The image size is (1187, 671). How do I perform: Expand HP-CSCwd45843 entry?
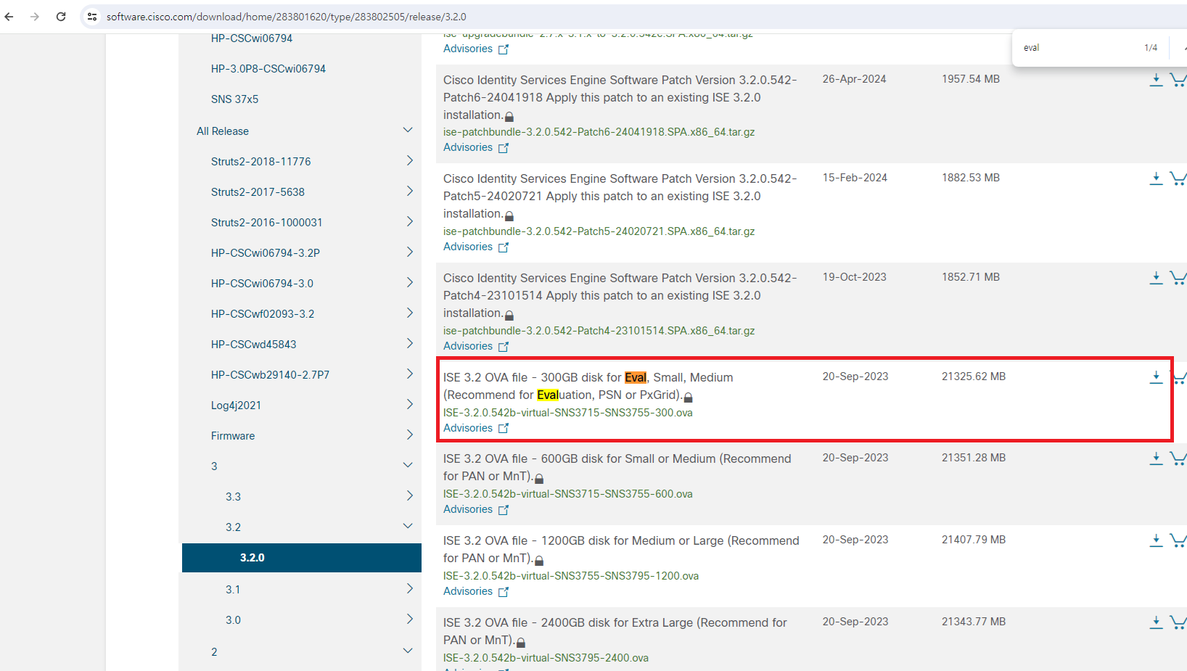[x=409, y=344]
